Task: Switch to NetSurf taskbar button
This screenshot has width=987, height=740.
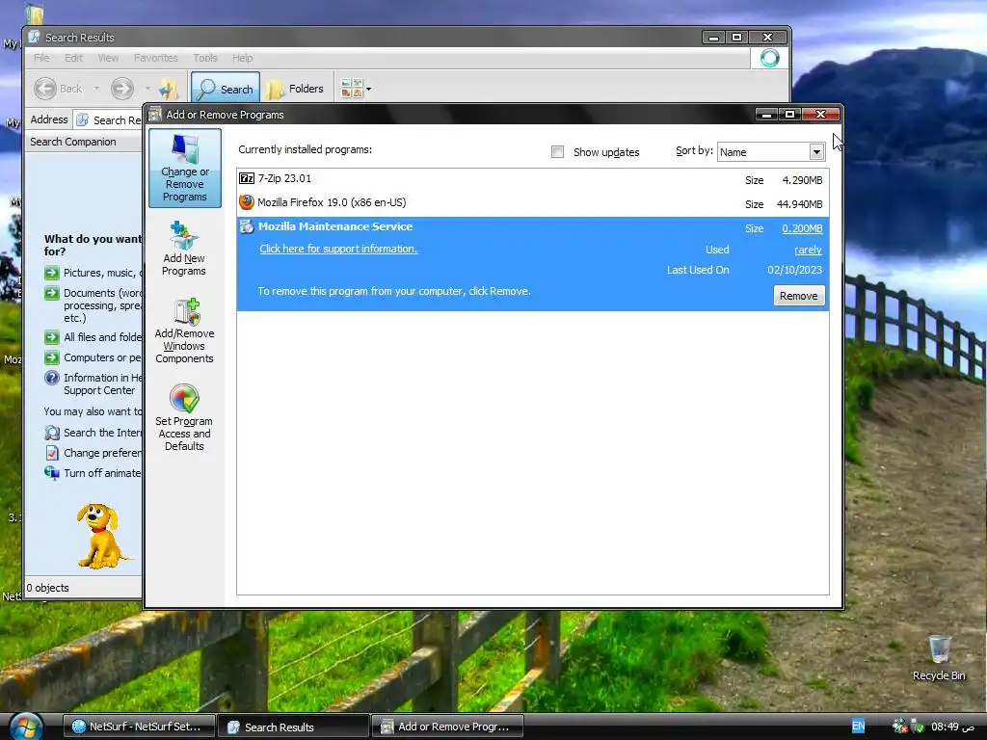Action: tap(139, 727)
